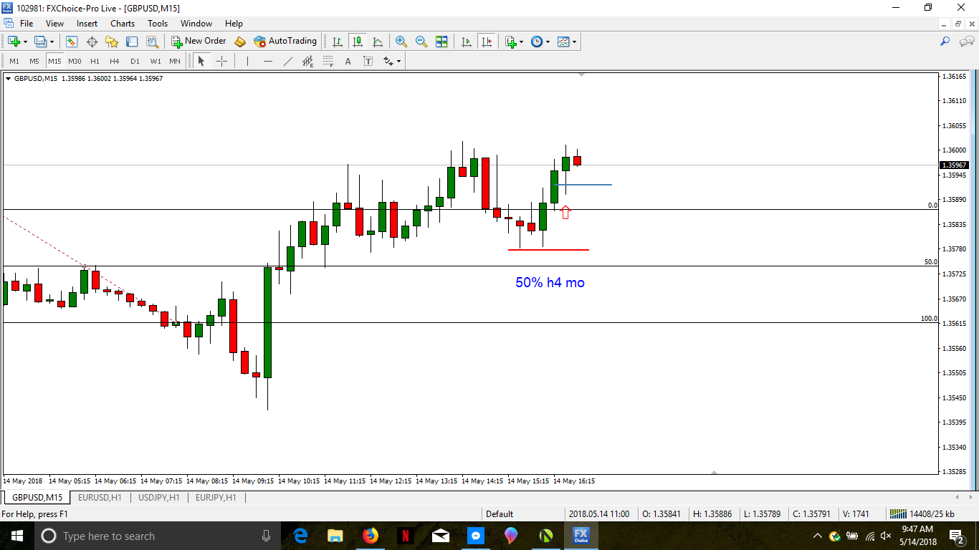The width and height of the screenshot is (979, 550).
Task: Toggle the Market Watch window icon
Action: [72, 42]
